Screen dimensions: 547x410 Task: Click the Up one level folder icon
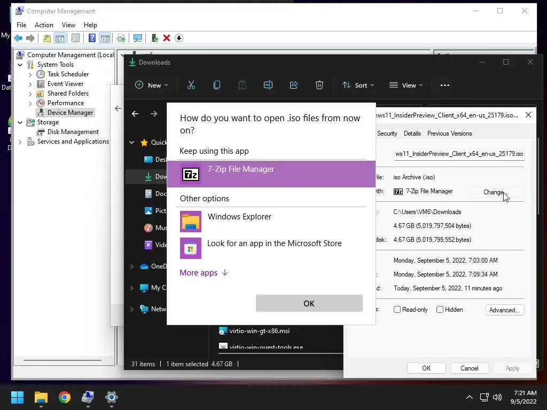coord(47,38)
